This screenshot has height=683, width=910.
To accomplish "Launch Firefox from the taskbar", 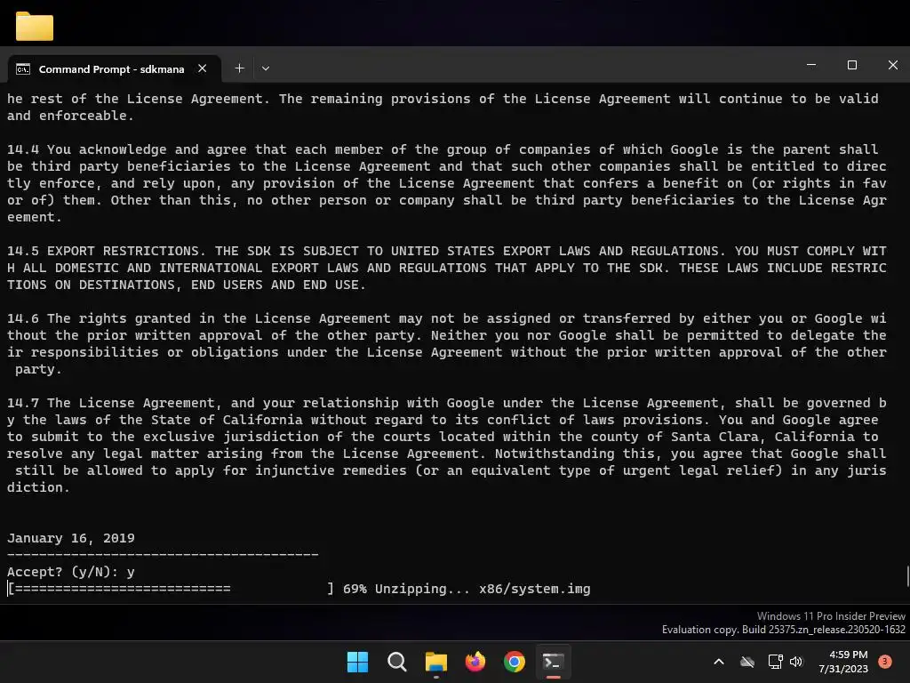I will (x=475, y=662).
